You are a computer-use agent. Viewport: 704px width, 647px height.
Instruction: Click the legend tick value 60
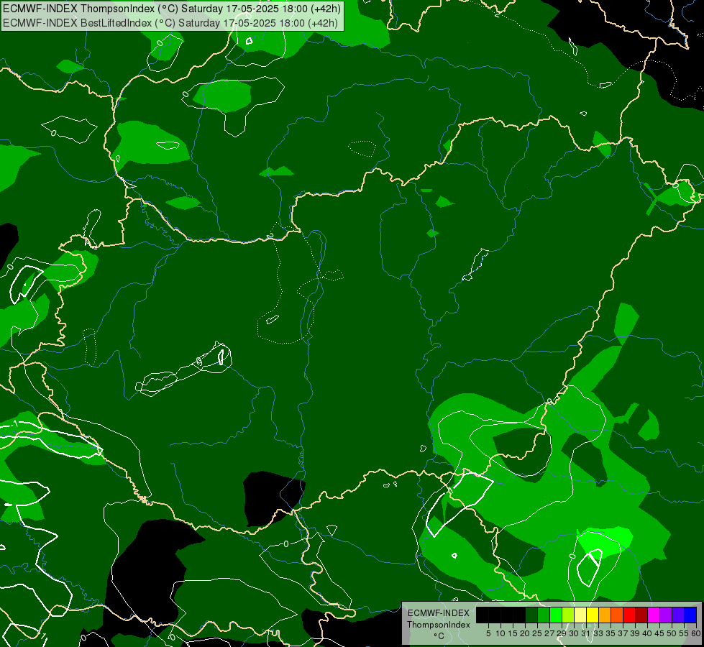(696, 633)
